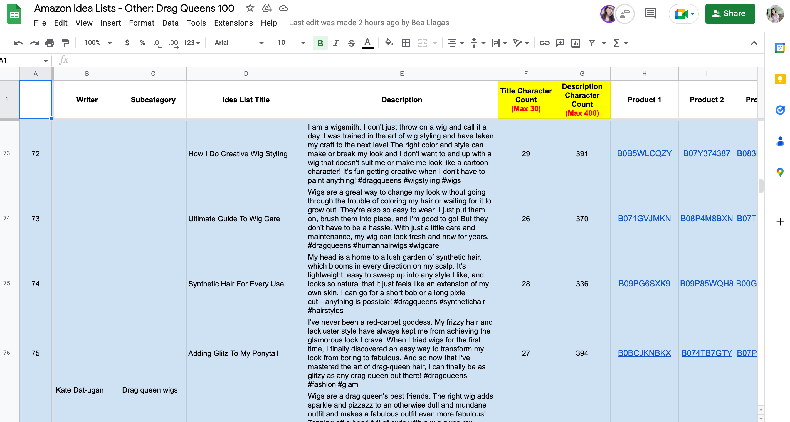Image resolution: width=790 pixels, height=422 pixels.
Task: Open Google Calendar side panel
Action: [780, 48]
